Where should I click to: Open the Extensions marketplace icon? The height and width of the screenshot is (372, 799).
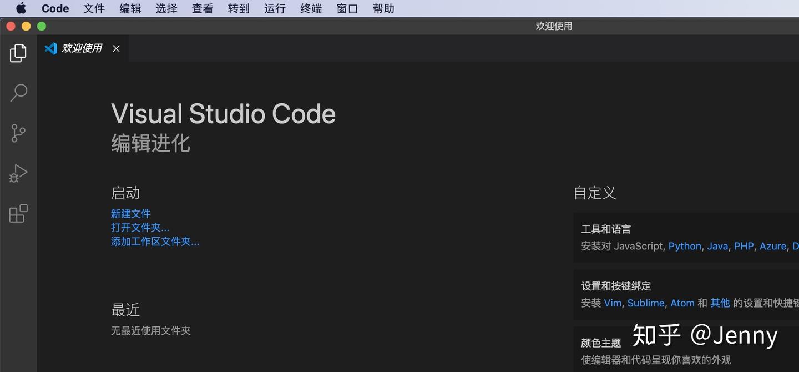click(x=18, y=213)
